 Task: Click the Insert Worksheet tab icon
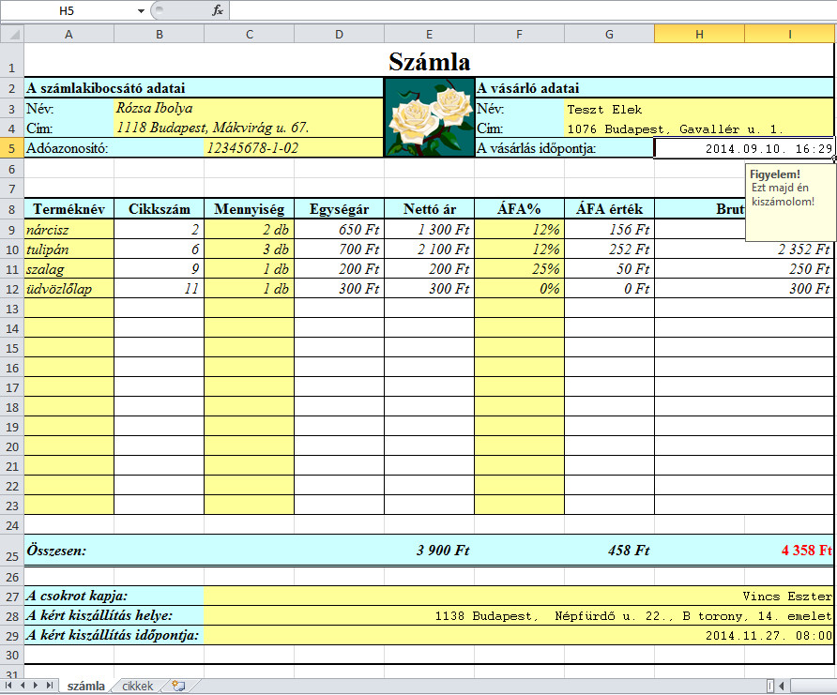point(179,686)
